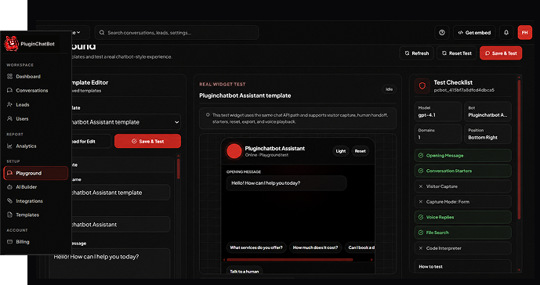Click the Templates document icon
Screen dimensions: 540x285
(x=9, y=215)
